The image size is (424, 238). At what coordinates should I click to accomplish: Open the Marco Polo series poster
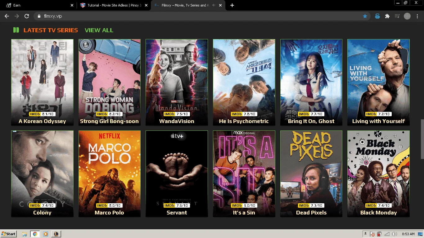[x=110, y=174]
